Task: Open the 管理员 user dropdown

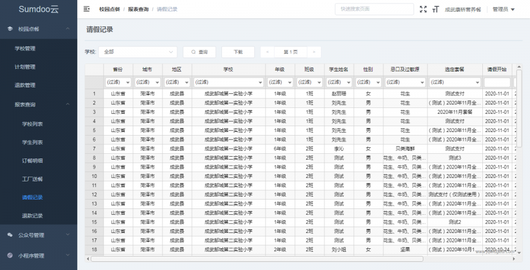Action: (503, 9)
